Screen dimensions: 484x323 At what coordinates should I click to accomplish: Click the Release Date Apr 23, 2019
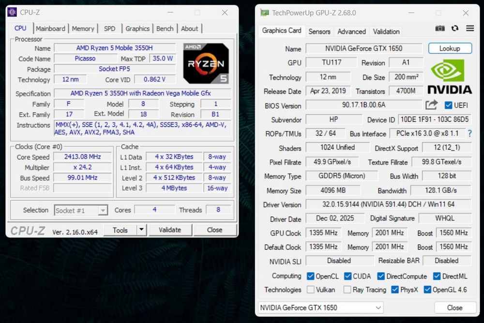[x=328, y=91]
